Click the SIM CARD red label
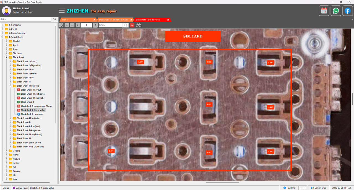Viewport: 354px width, 190px height. pos(193,36)
